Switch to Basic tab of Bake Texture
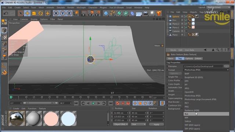This screenshot has height=132, width=235. click(171, 59)
